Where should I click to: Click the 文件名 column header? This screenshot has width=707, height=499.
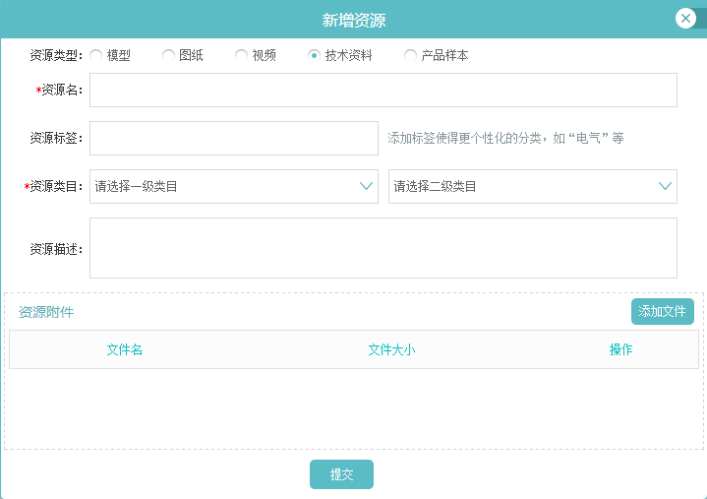[x=125, y=349]
